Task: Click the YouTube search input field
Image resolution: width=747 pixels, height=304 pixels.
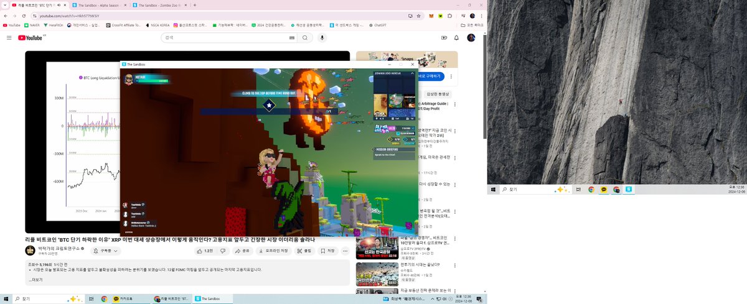Action: tap(225, 38)
